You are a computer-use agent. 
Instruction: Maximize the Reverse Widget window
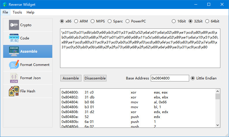209,4
